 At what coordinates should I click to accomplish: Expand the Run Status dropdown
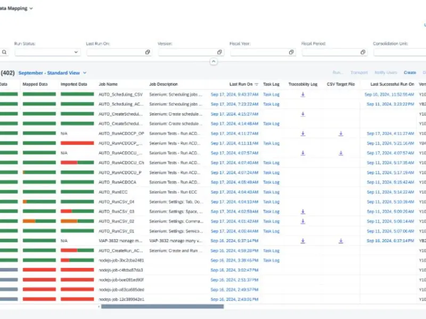[76, 52]
